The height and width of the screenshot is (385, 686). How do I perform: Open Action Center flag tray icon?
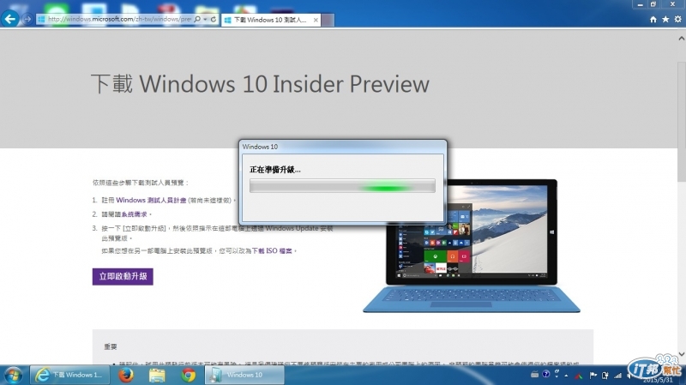click(x=593, y=375)
